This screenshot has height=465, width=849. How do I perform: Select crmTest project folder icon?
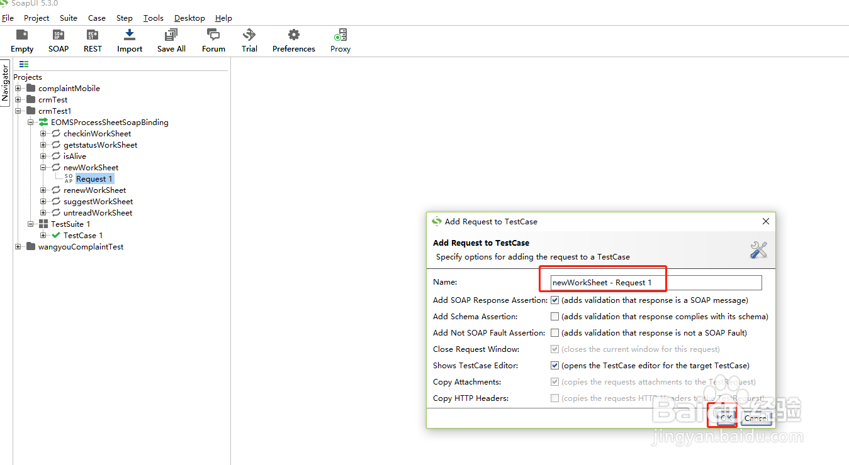(x=31, y=99)
